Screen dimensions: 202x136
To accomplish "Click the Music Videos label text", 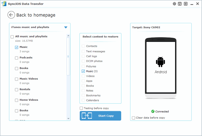I will pos(29,79).
